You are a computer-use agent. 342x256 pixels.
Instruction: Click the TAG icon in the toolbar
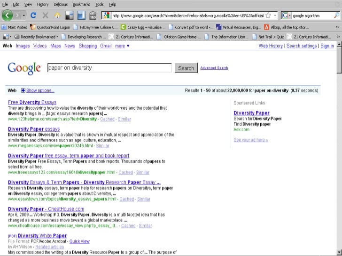coord(93,15)
